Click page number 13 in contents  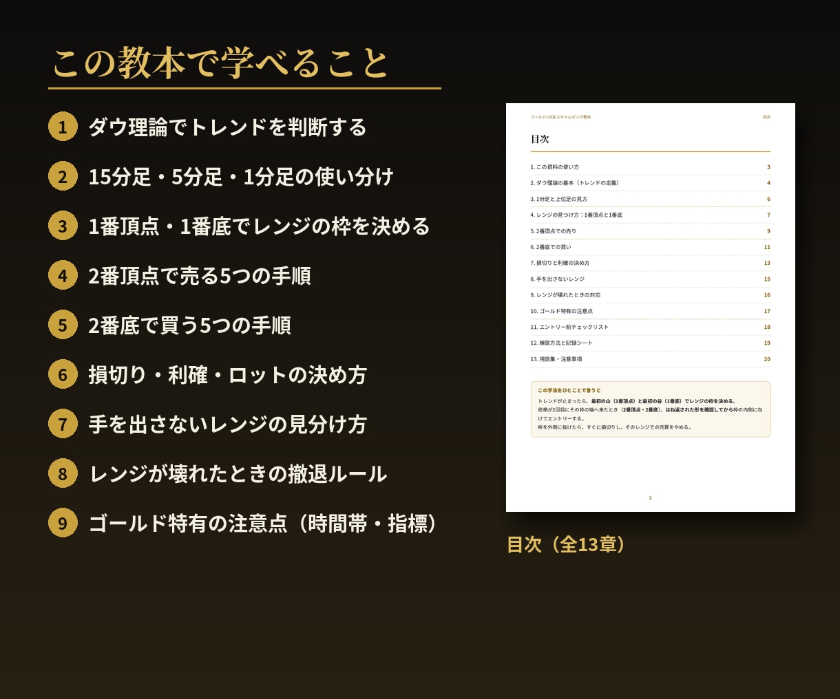(767, 263)
